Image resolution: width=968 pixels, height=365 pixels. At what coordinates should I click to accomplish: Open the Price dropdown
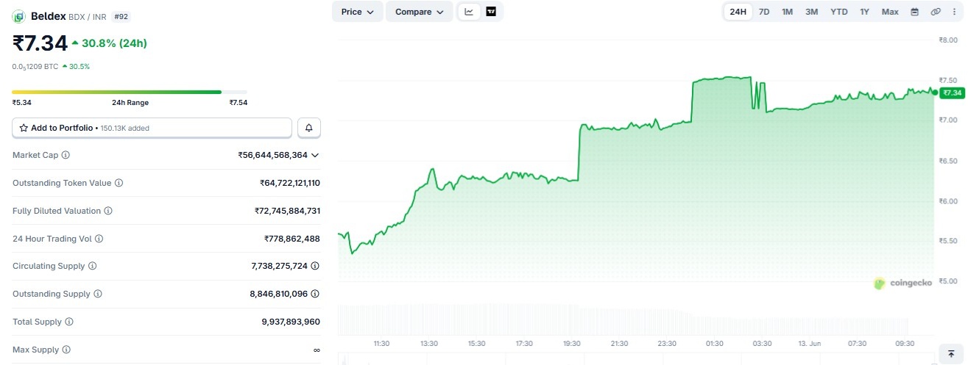[x=358, y=12]
